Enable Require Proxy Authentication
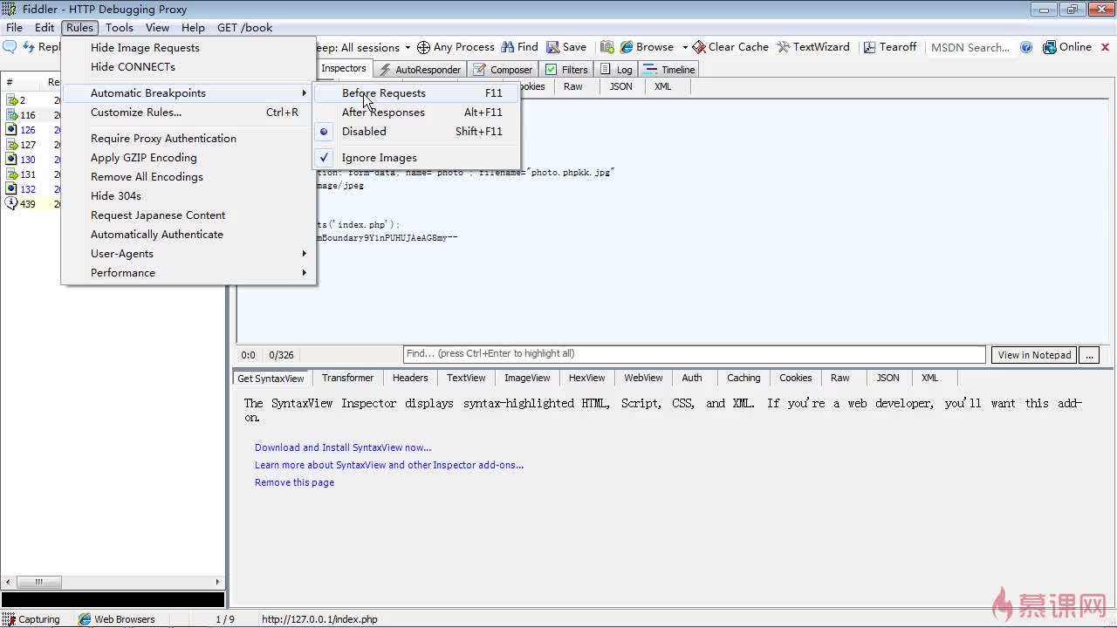Image resolution: width=1117 pixels, height=628 pixels. tap(188, 138)
